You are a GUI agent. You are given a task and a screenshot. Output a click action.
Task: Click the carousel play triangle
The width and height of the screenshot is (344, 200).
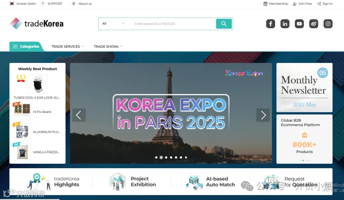point(186,157)
